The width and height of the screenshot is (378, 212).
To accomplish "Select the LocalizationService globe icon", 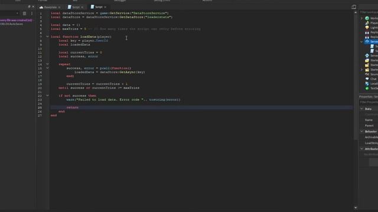I will (367, 84).
